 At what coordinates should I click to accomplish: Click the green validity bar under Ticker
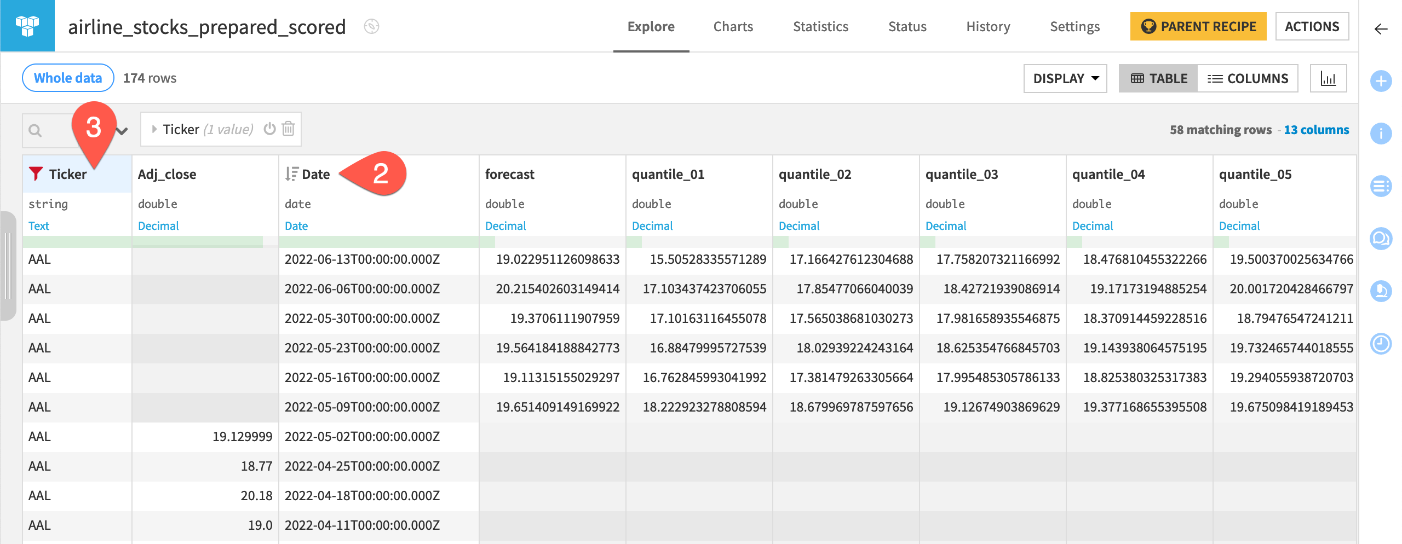(77, 242)
